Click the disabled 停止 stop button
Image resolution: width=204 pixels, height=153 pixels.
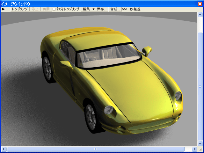[x=35, y=9]
